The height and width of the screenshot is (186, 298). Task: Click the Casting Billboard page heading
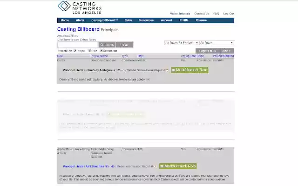click(78, 29)
